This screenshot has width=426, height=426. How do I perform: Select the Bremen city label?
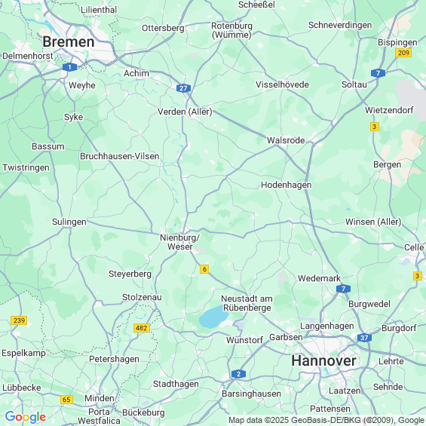click(69, 41)
